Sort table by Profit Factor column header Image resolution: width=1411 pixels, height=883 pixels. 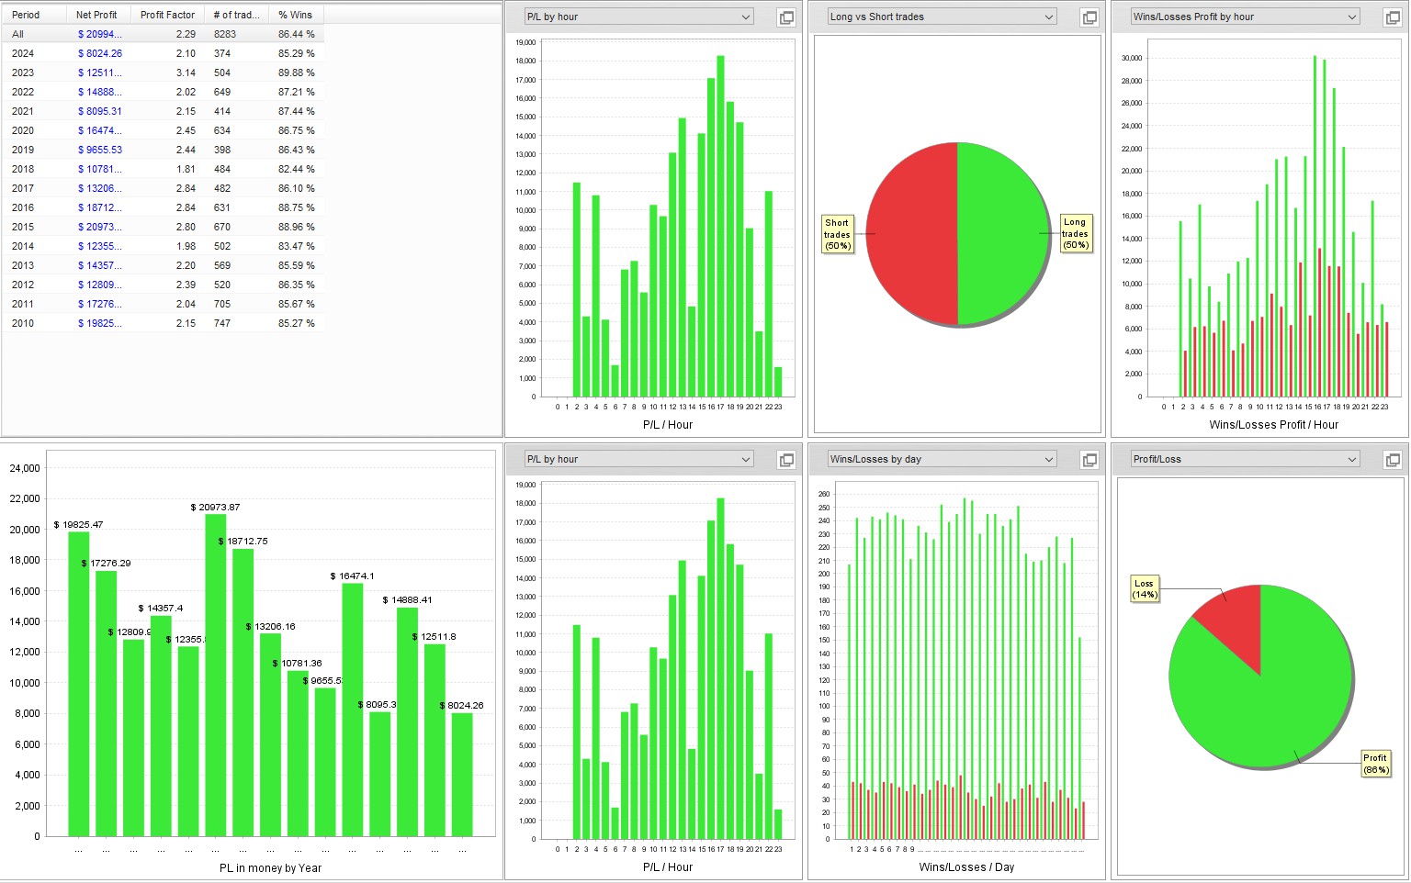pyautogui.click(x=167, y=15)
